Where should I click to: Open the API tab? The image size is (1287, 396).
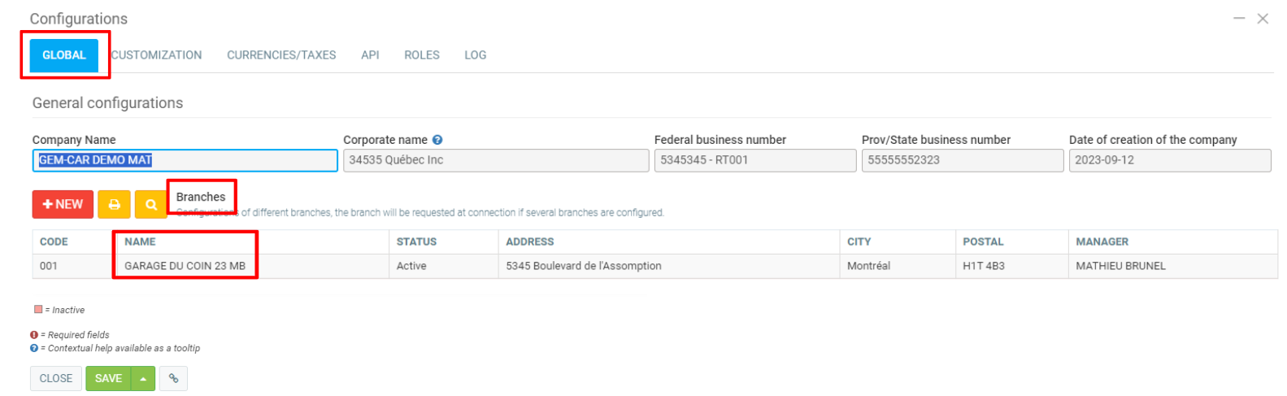(x=370, y=55)
